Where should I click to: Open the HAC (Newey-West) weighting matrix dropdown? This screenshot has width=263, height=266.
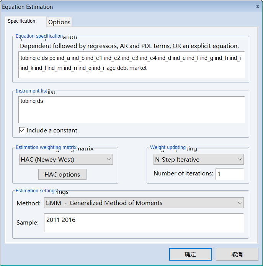[66, 159]
